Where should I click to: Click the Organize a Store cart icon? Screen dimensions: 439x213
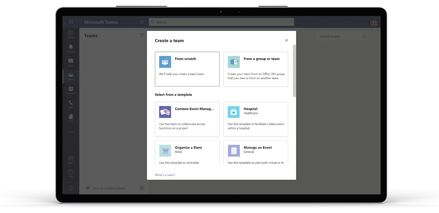coord(165,151)
